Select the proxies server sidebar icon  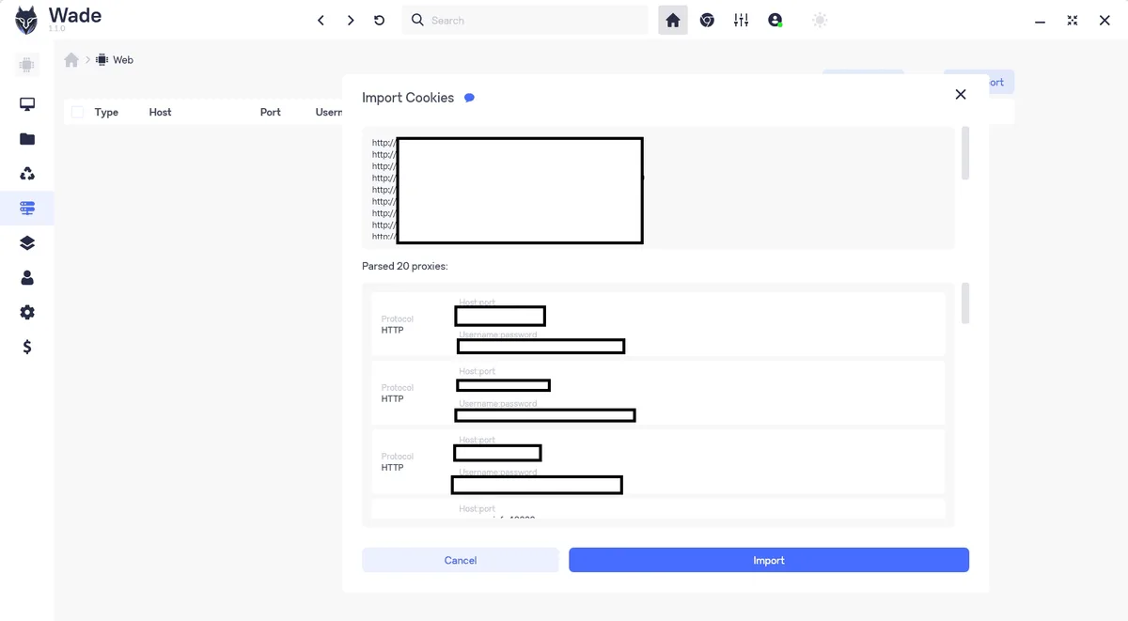click(27, 209)
